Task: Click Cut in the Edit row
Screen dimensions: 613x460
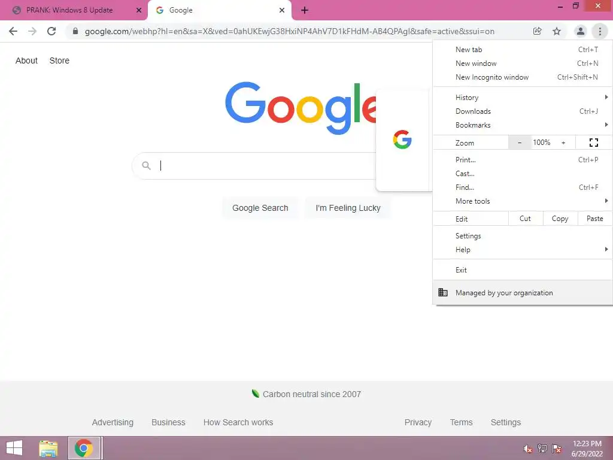Action: coord(526,219)
